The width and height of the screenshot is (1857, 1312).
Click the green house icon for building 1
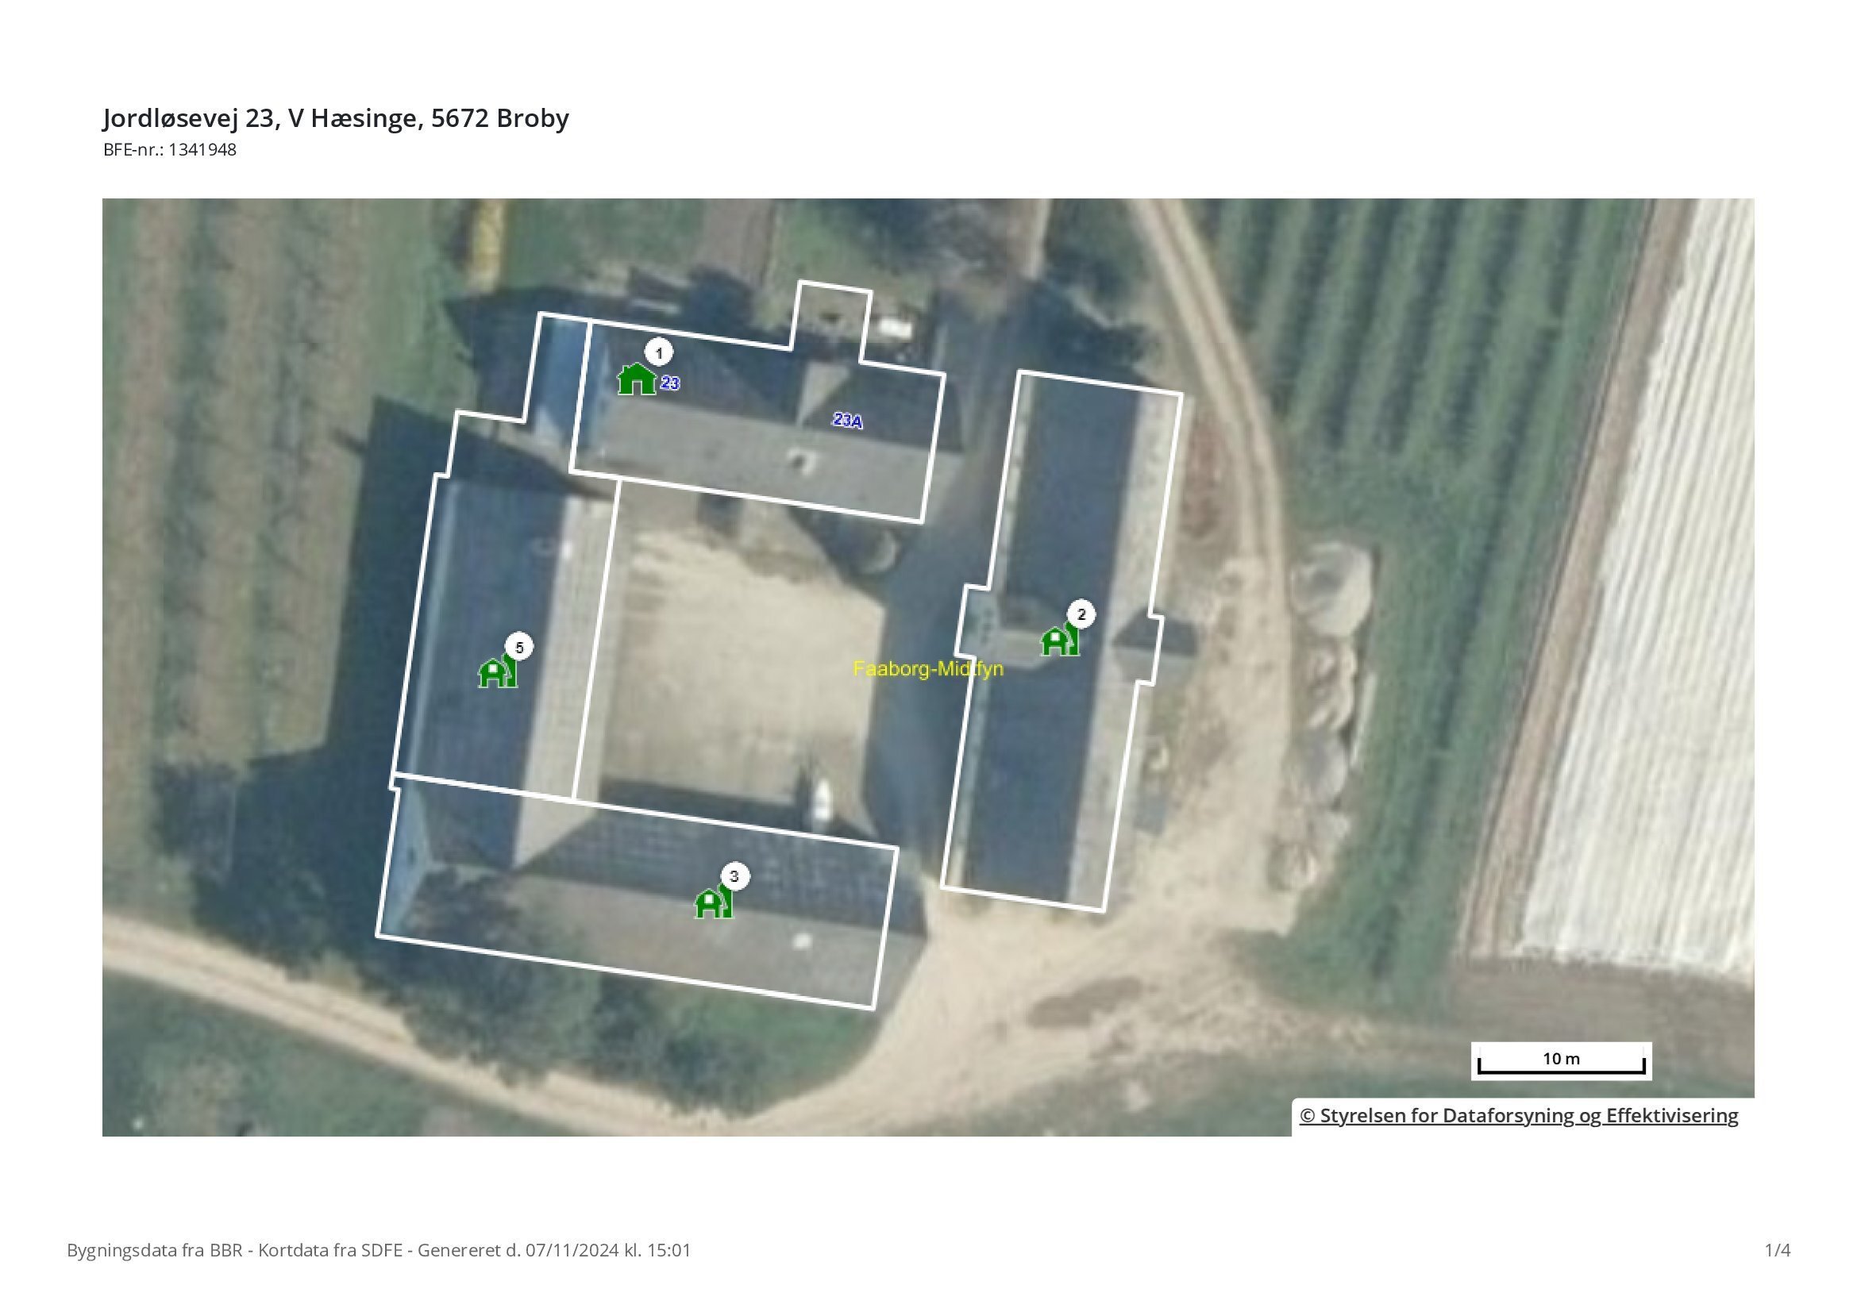tap(637, 379)
